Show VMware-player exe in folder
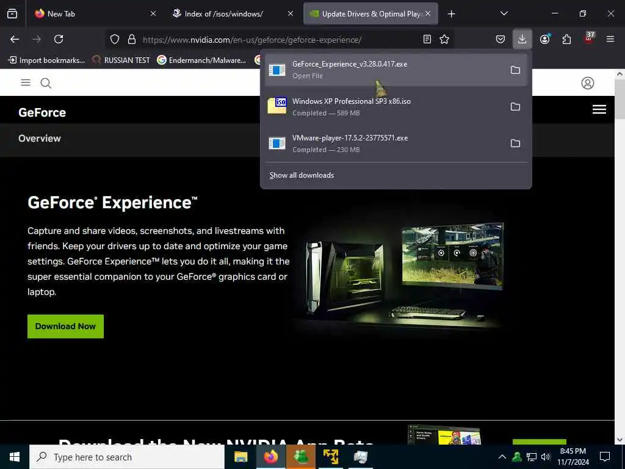This screenshot has width=625, height=469. click(515, 143)
